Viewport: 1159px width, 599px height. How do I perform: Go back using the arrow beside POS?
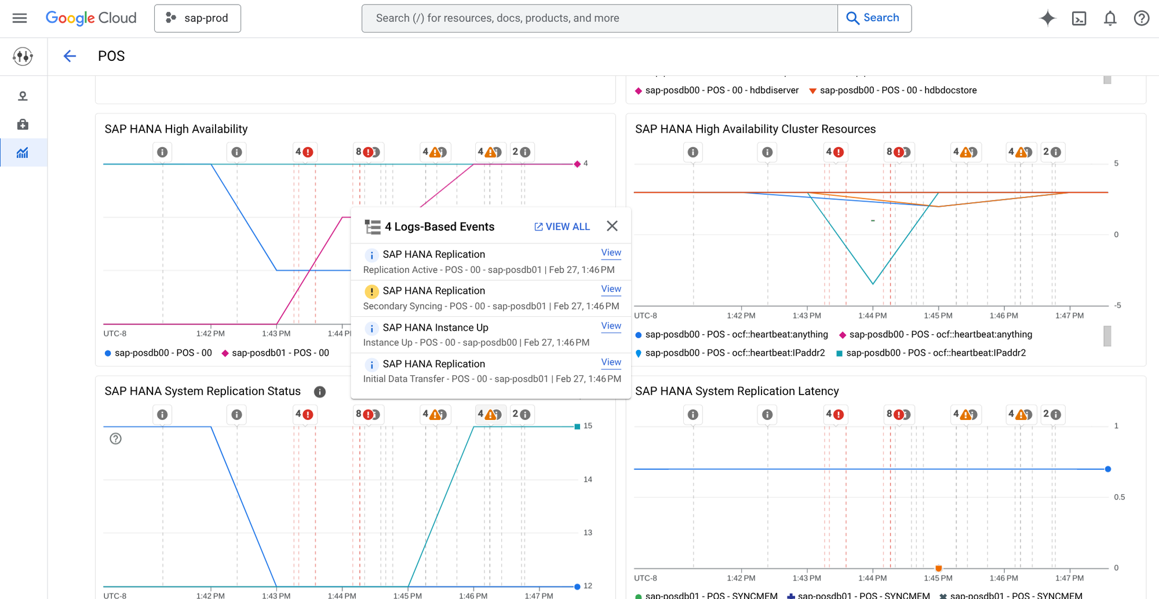70,56
